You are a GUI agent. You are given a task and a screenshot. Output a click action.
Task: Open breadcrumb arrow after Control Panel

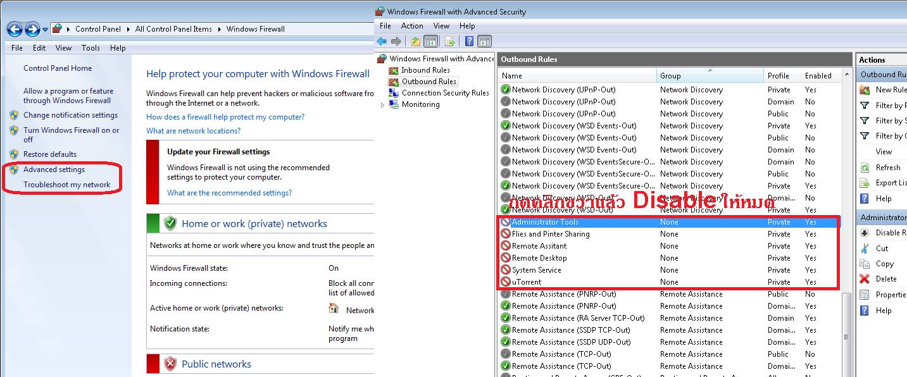click(129, 29)
